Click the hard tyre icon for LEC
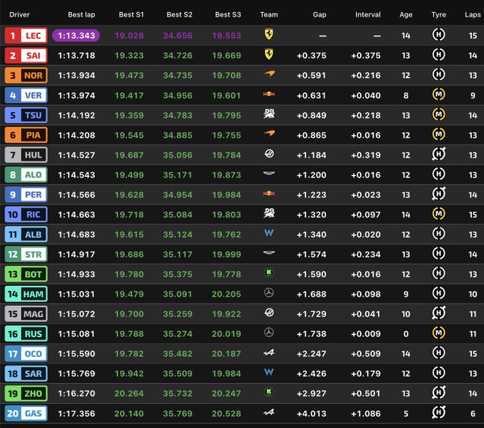Image resolution: width=484 pixels, height=428 pixels. coord(438,35)
